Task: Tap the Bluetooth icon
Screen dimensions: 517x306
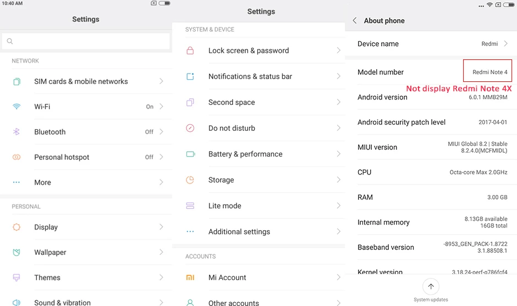Action: click(16, 132)
